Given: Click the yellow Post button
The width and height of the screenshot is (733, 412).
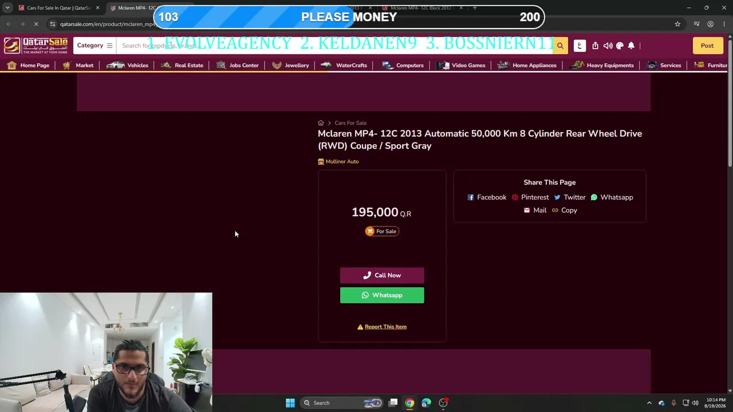Looking at the screenshot, I should click(x=707, y=46).
